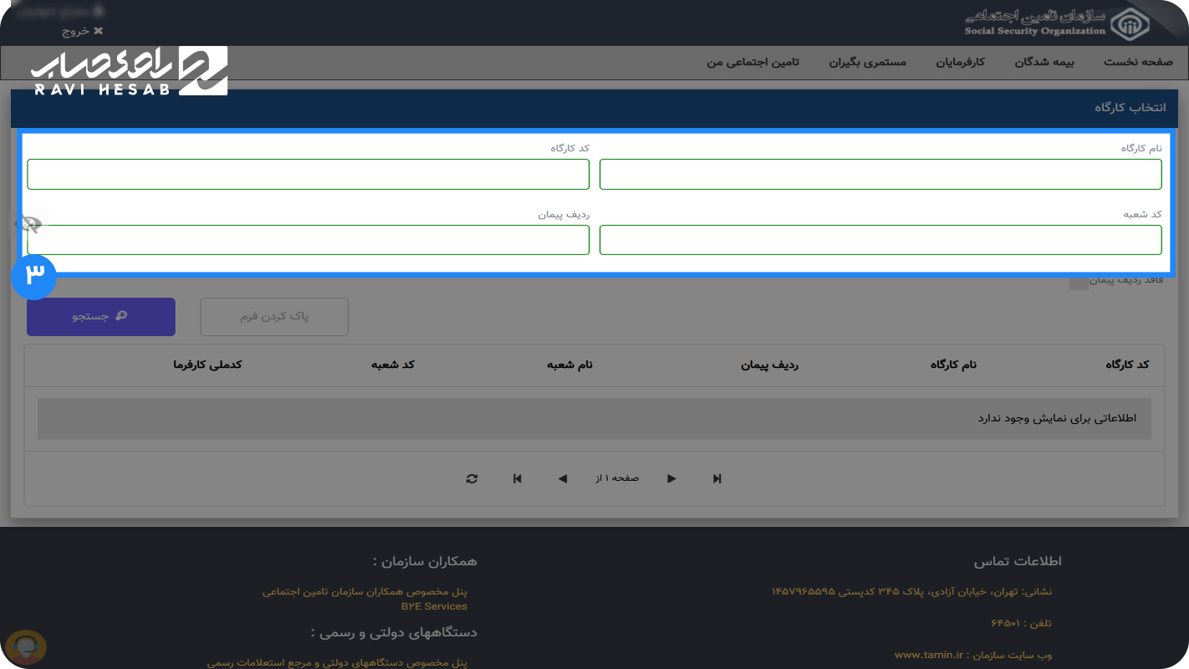The height and width of the screenshot is (669, 1189).
Task: Click the blue step 3 badge
Action: pyautogui.click(x=33, y=276)
